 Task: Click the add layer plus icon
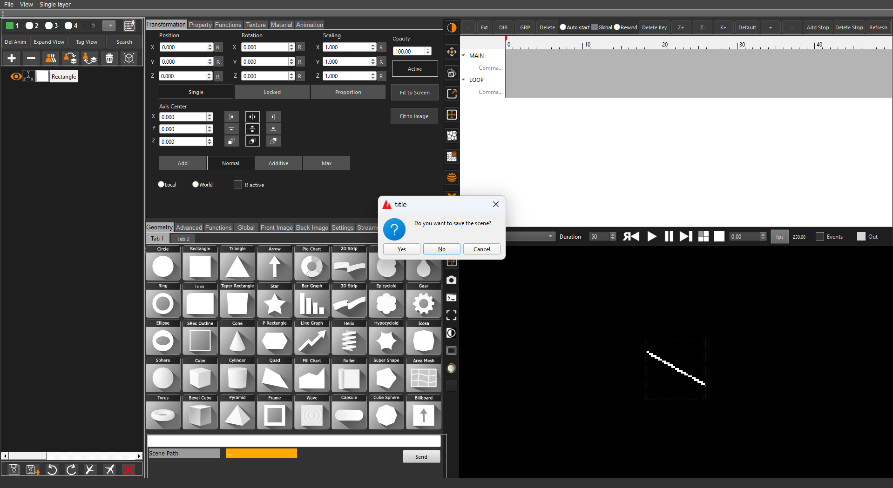coord(12,58)
